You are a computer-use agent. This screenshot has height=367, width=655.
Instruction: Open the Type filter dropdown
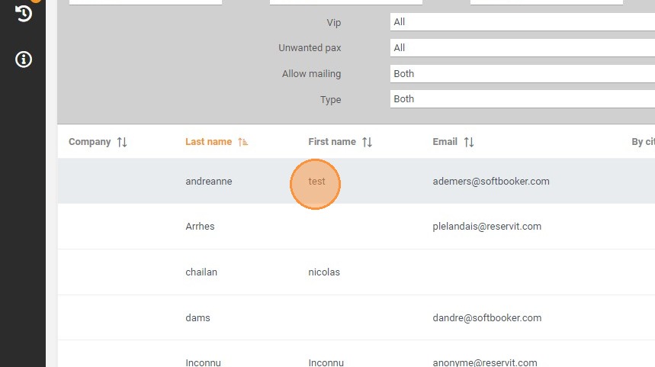(x=522, y=99)
